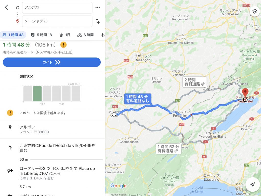Select the driving tab showing 1時間 48
Screen dimensions: 261x196
[13, 35]
